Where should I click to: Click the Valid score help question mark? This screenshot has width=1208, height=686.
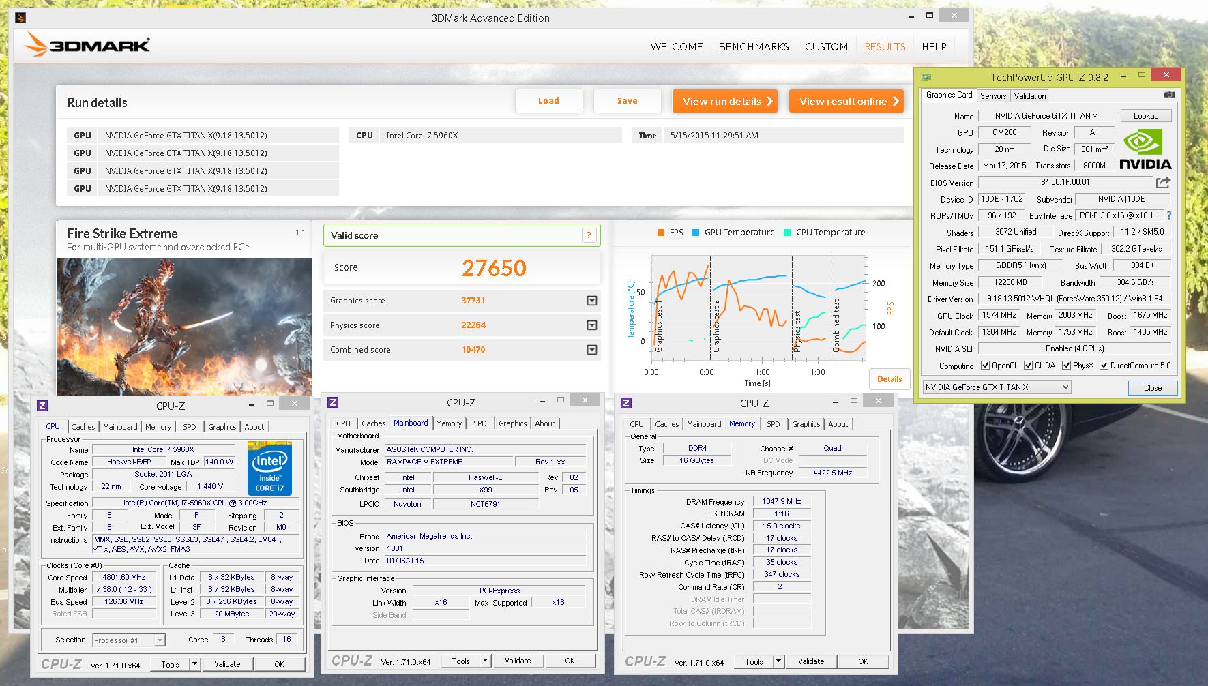[589, 235]
